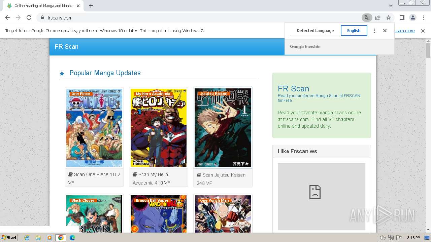Open Scan My Hero Academia 410 VF link
The height and width of the screenshot is (242, 431).
click(x=151, y=178)
